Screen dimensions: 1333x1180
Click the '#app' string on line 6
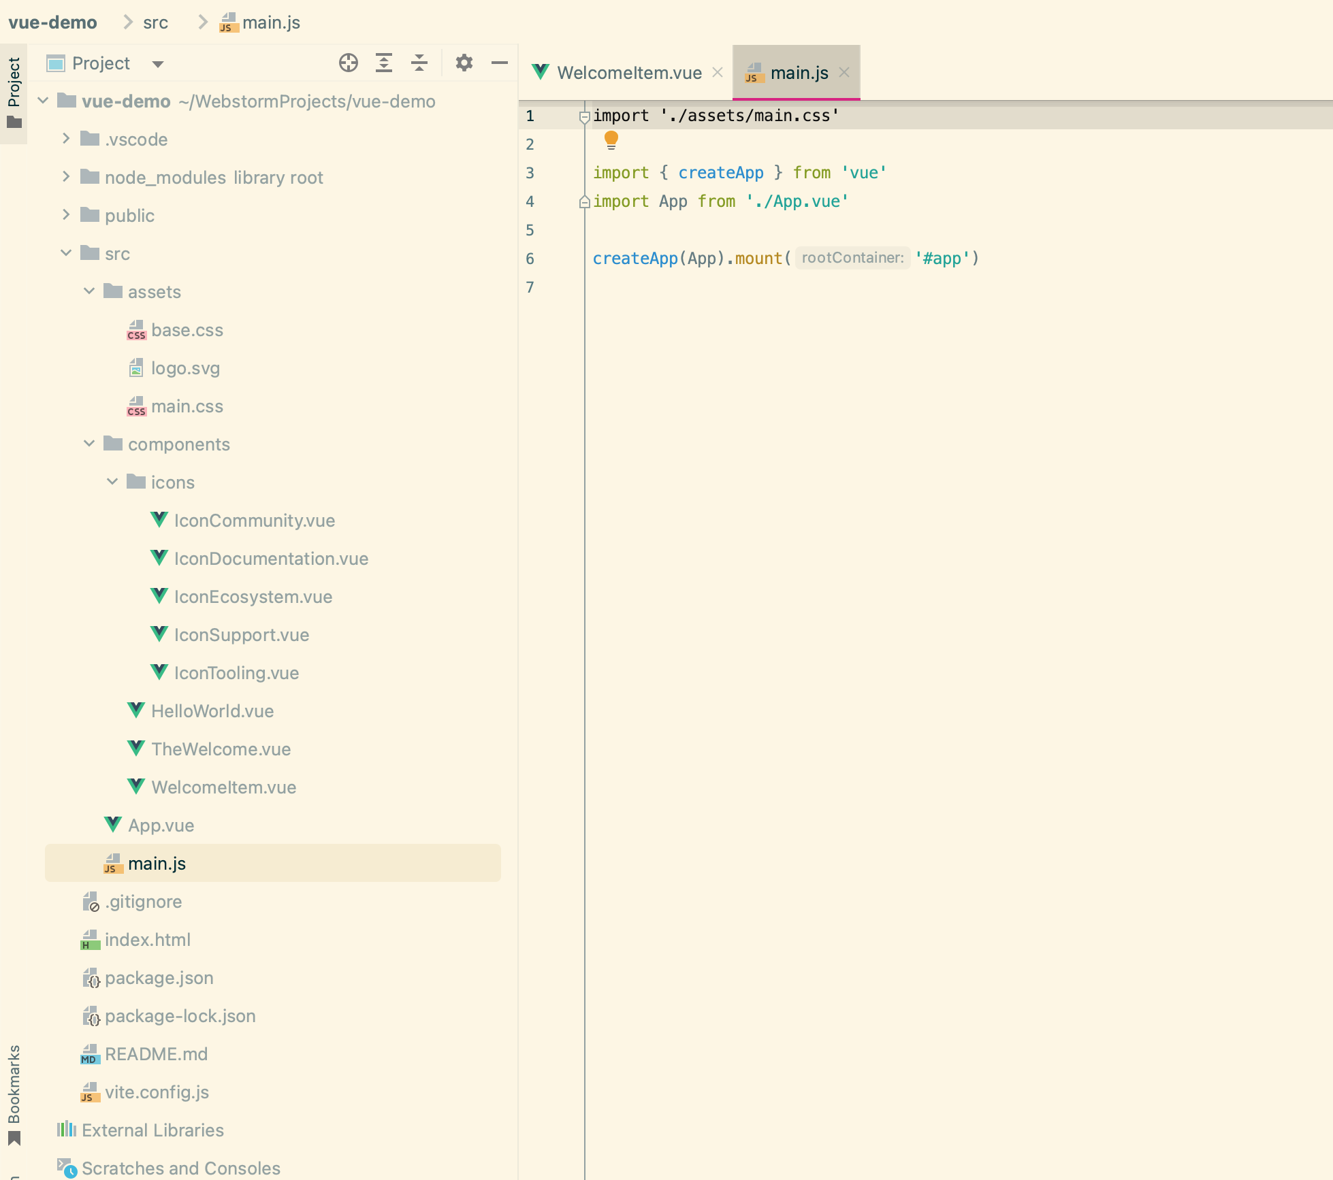tap(942, 259)
